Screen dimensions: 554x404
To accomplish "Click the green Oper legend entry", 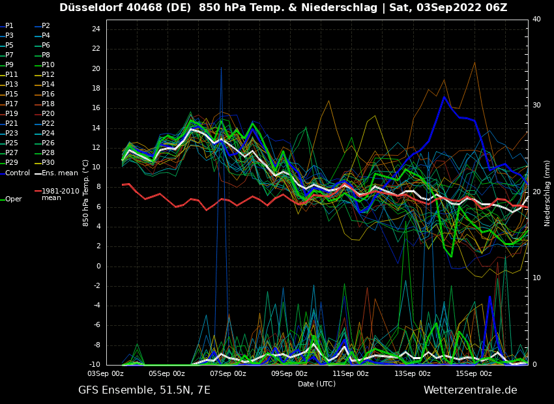I will (x=14, y=199).
